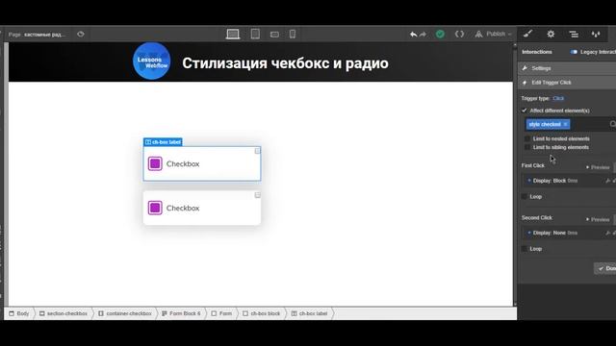Image resolution: width=616 pixels, height=346 pixels.
Task: Change trigger type Click link
Action: 558,98
